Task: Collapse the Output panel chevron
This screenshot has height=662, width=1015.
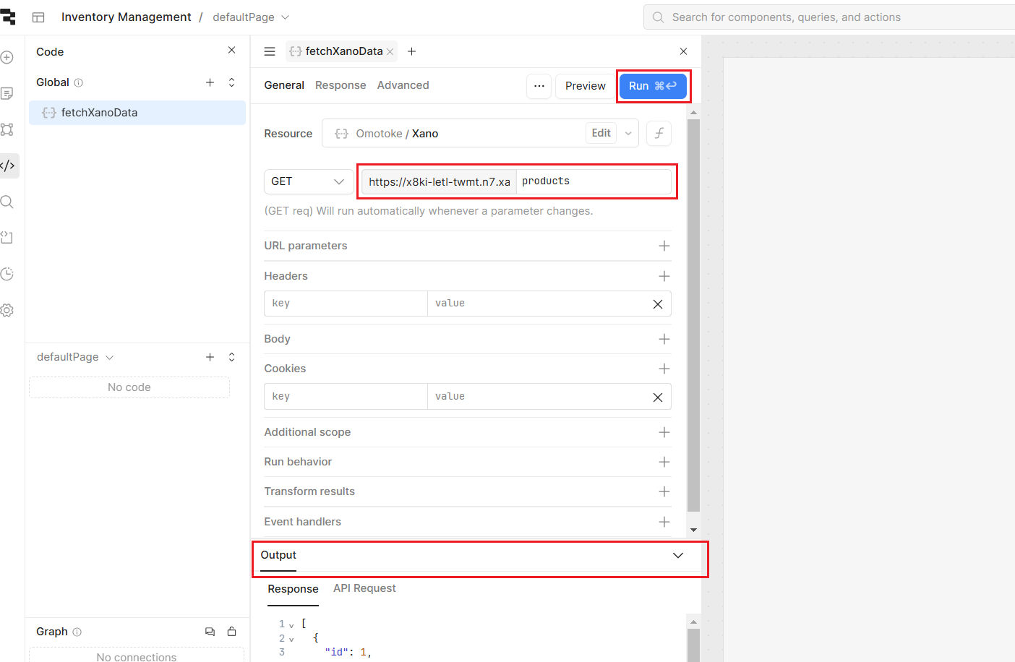Action: click(678, 555)
